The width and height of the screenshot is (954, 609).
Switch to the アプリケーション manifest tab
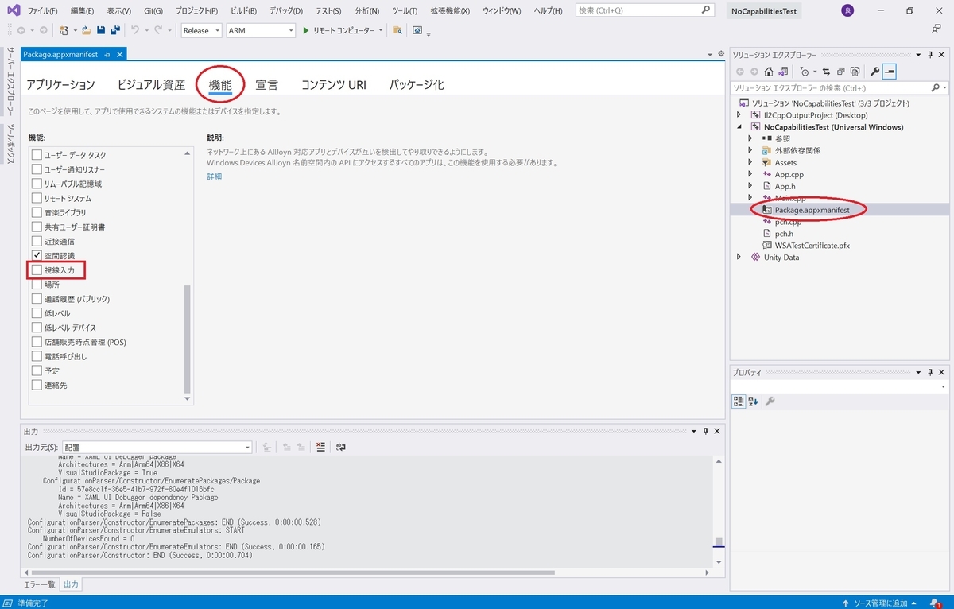60,84
